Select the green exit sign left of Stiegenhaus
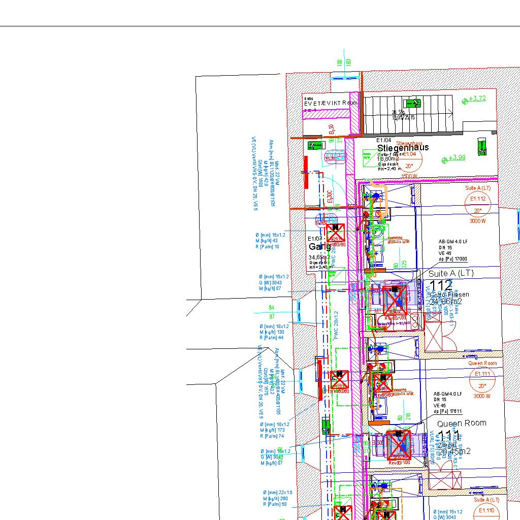The image size is (520, 520). coord(315,146)
